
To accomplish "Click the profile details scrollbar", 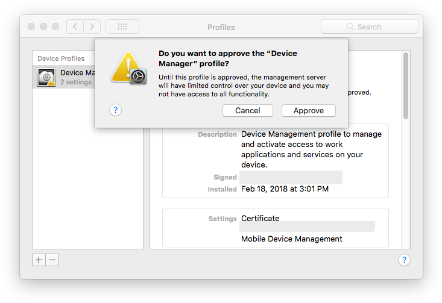I will (406, 84).
